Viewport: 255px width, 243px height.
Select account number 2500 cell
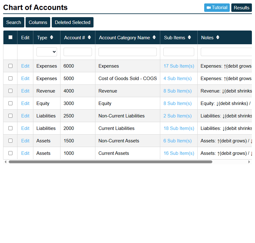coord(78,116)
